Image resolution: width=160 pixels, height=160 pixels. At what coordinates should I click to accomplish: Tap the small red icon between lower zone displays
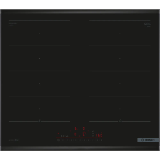(x=80, y=136)
